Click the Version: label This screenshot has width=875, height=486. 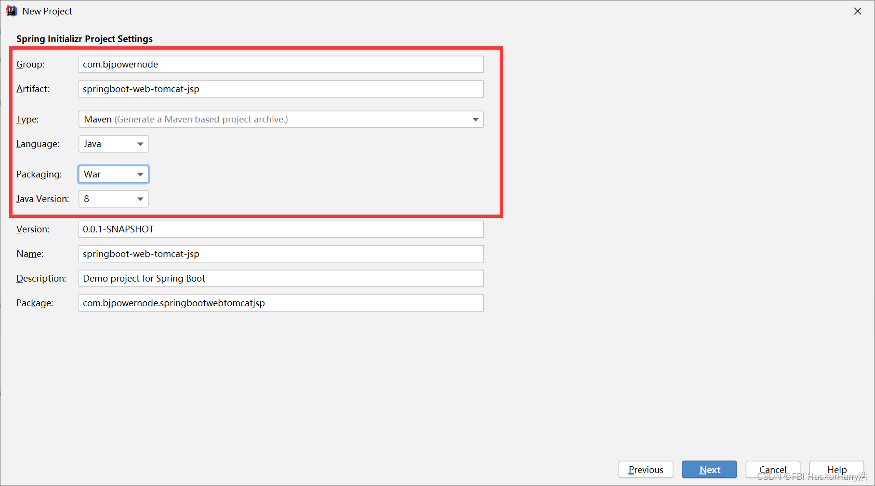33,229
